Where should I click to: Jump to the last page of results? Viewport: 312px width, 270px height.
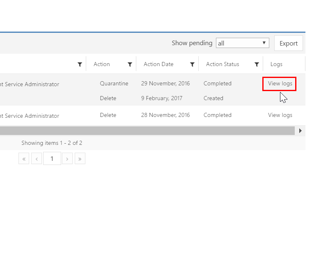(x=80, y=159)
